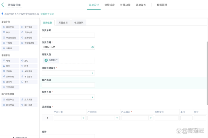The height and width of the screenshot is (138, 208).
Task: Select the 单选按钮组 field widget
Action: click(10, 38)
